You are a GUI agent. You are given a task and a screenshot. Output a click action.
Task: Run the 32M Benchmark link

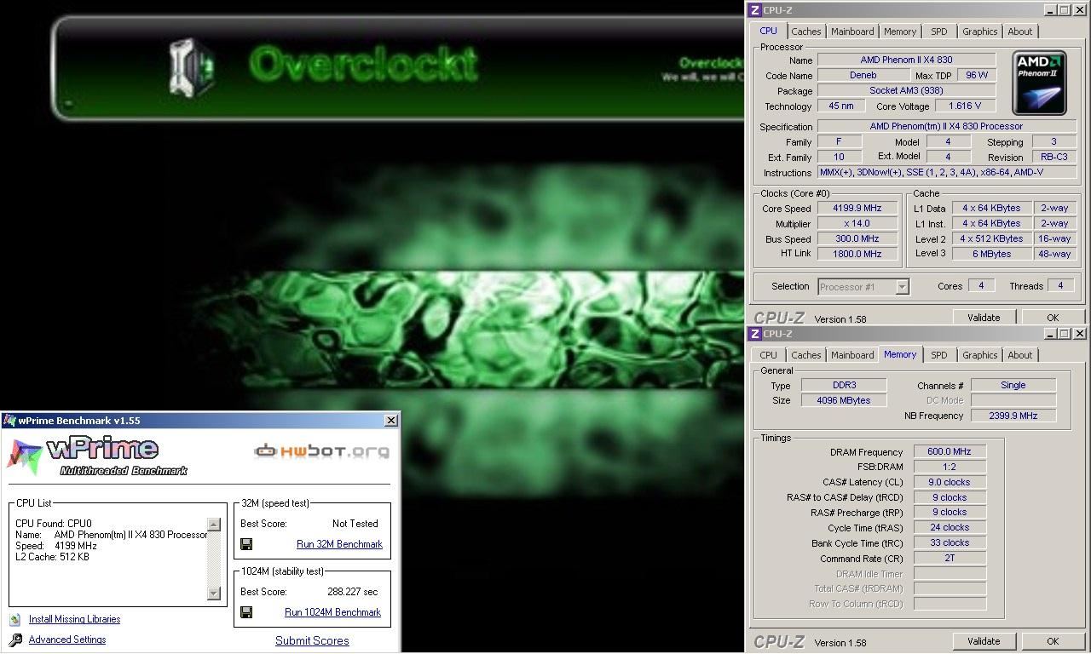pos(339,544)
